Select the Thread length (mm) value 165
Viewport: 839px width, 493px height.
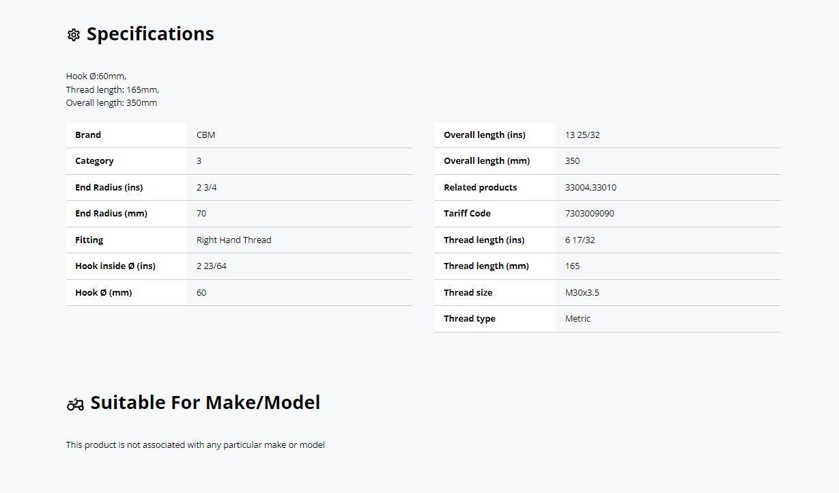[572, 266]
